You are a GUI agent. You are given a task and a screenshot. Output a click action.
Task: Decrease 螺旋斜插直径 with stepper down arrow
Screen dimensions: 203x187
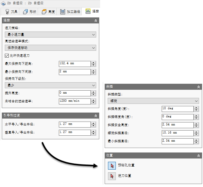point(196,135)
